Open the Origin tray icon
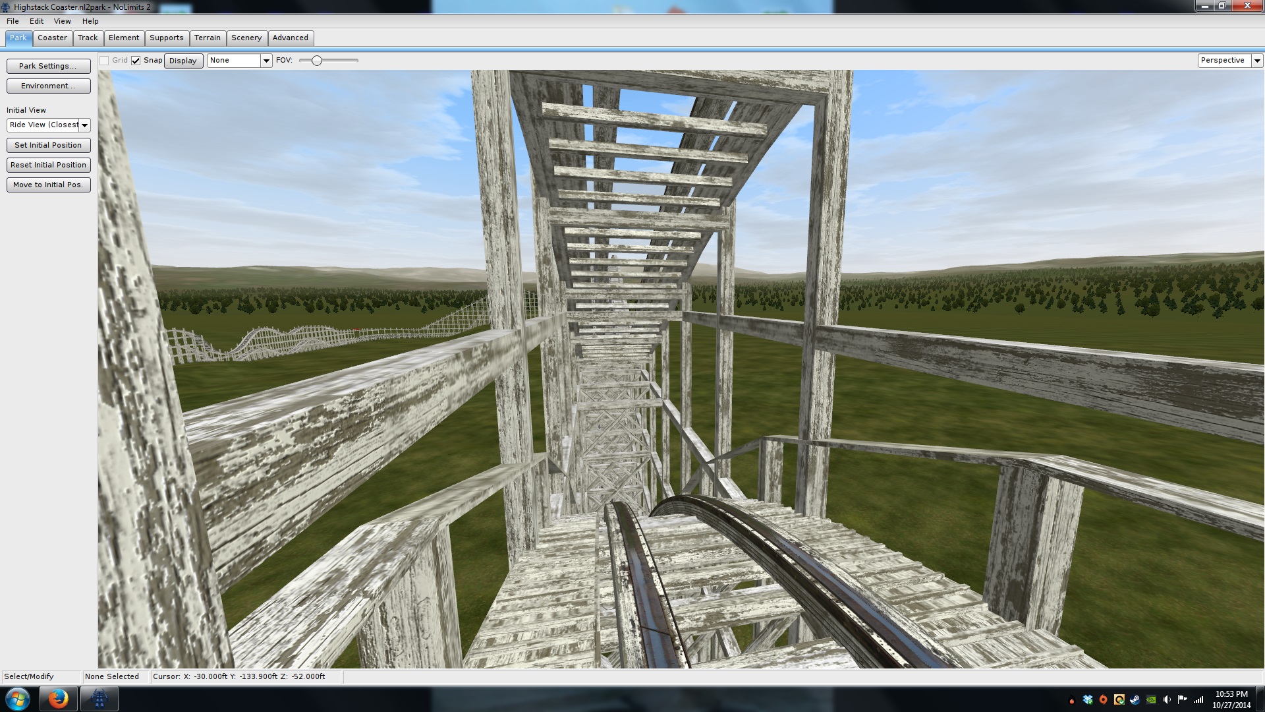The height and width of the screenshot is (712, 1265). coord(1104,699)
